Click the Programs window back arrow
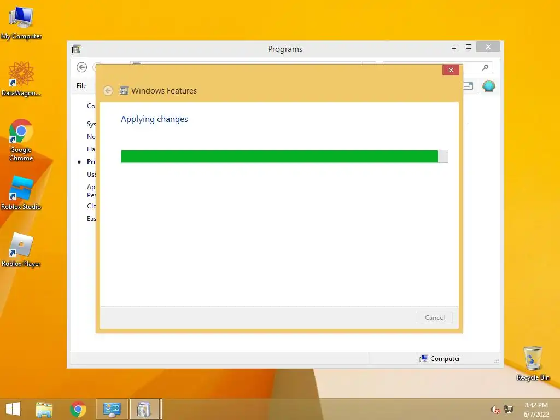This screenshot has height=420, width=560. [82, 67]
